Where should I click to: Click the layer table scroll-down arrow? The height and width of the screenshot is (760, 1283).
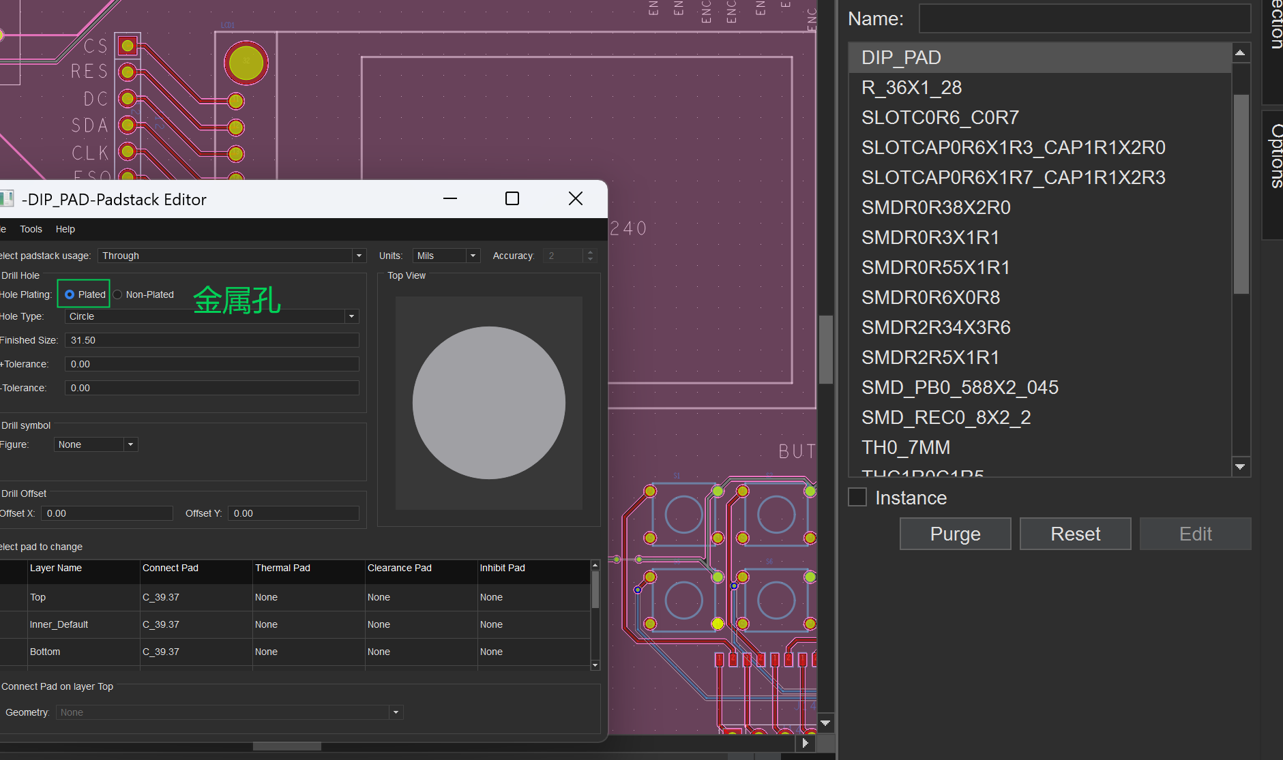(x=595, y=665)
